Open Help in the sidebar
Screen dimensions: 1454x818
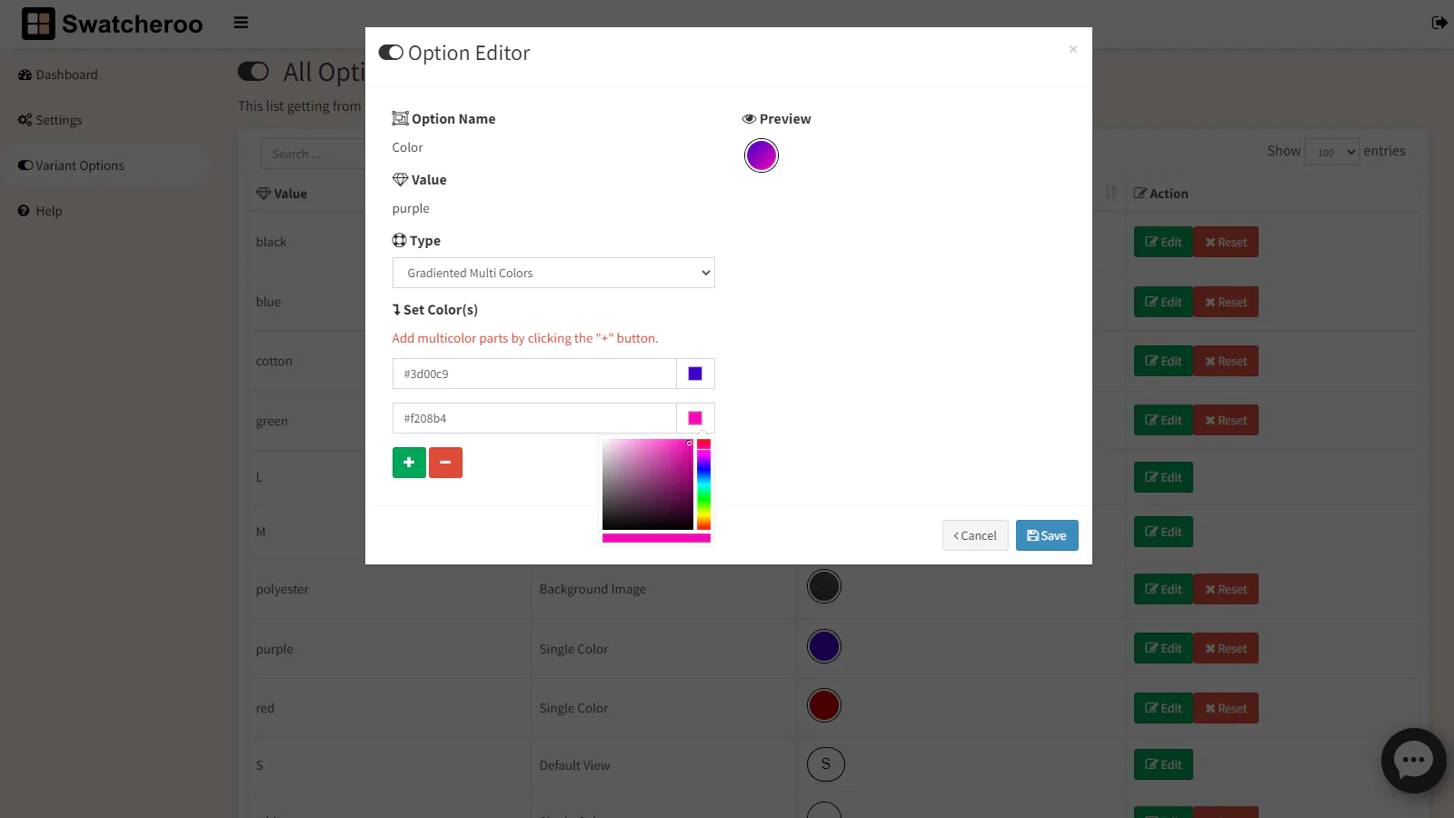(x=40, y=211)
